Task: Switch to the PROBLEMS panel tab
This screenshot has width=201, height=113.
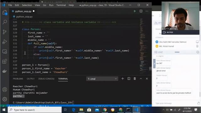Action: coord(18,79)
